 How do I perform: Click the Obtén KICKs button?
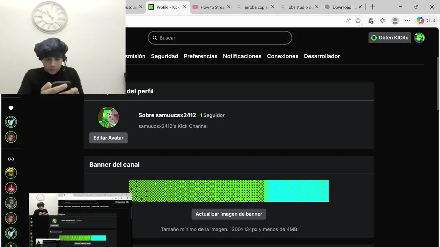pyautogui.click(x=390, y=38)
